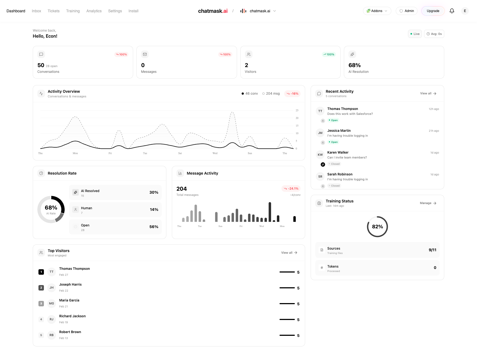Click the Resolution Rate pie icon
477x353 pixels.
click(41, 173)
